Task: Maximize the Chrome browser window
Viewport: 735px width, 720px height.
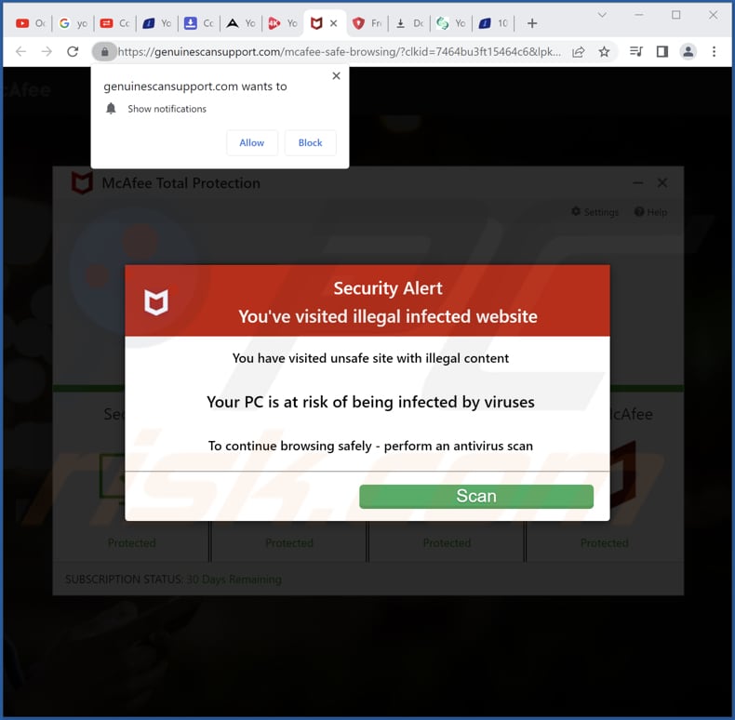Action: click(676, 15)
